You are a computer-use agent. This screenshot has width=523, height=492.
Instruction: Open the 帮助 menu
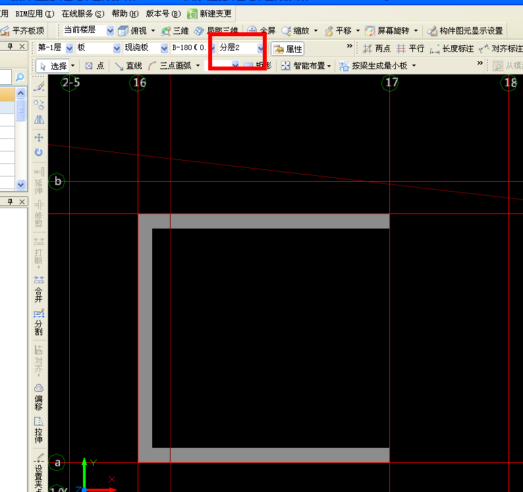(125, 14)
